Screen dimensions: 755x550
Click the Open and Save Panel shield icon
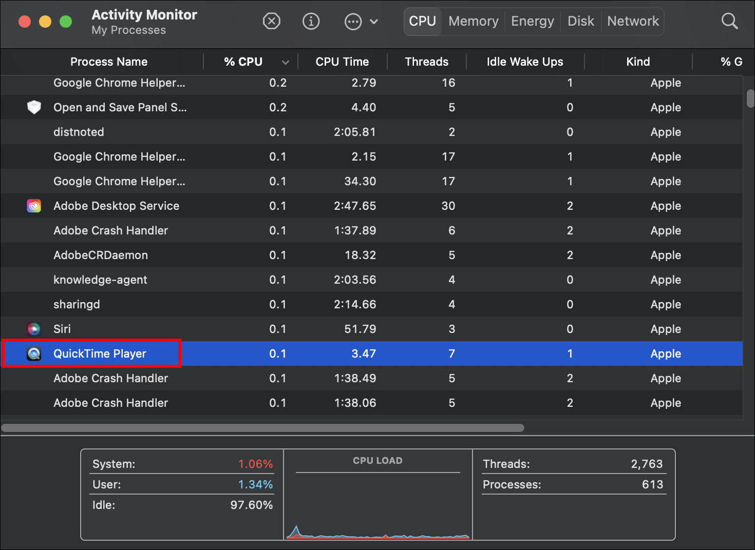click(34, 107)
